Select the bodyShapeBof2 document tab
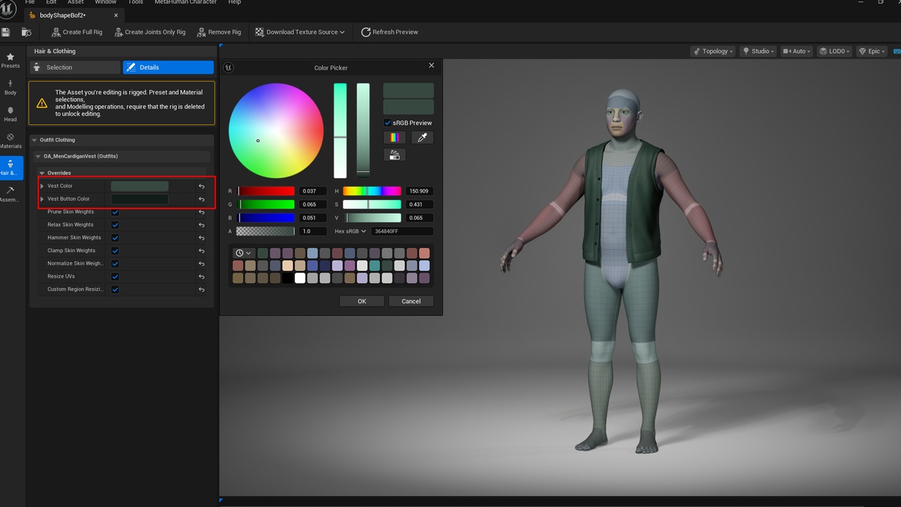 73,15
